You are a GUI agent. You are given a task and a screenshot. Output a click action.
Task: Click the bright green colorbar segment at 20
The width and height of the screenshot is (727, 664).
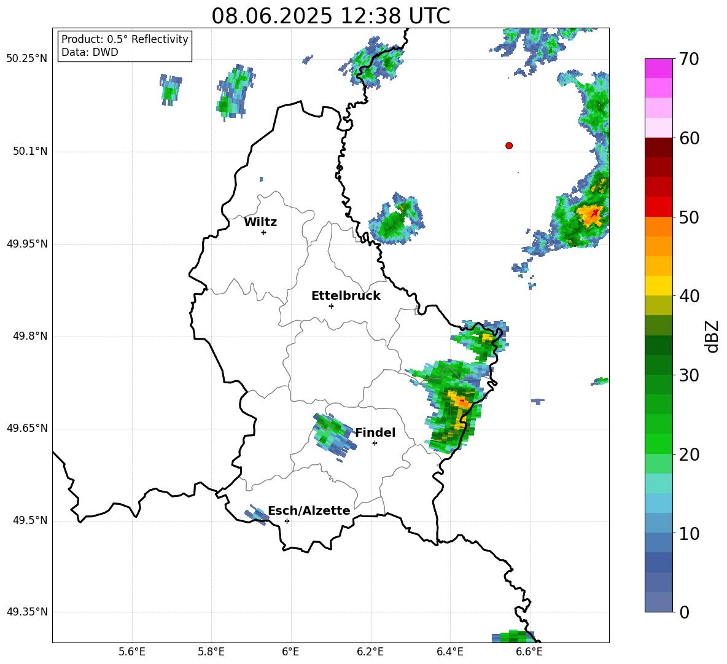(659, 444)
